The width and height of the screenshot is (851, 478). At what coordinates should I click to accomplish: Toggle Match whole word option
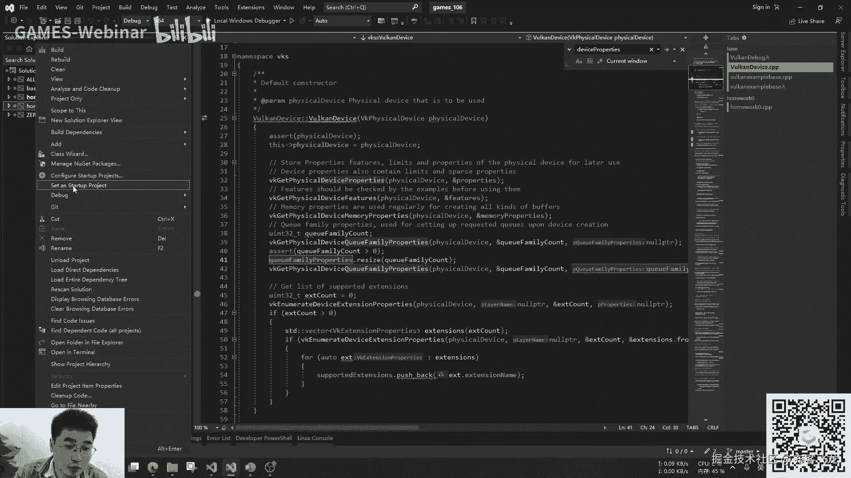point(589,61)
